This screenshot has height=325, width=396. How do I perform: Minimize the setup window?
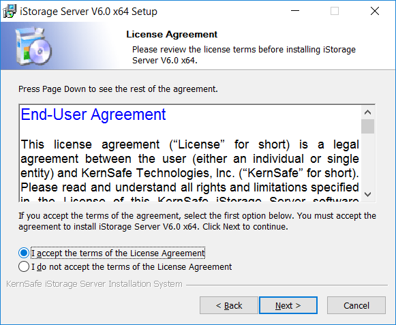[294, 11]
